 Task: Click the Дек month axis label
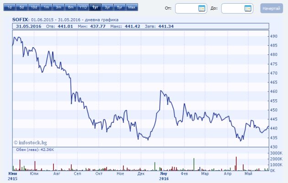(x=141, y=174)
